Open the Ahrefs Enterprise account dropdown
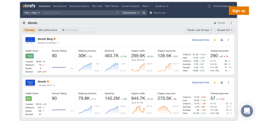The height and width of the screenshot is (121, 257). pos(224,6)
